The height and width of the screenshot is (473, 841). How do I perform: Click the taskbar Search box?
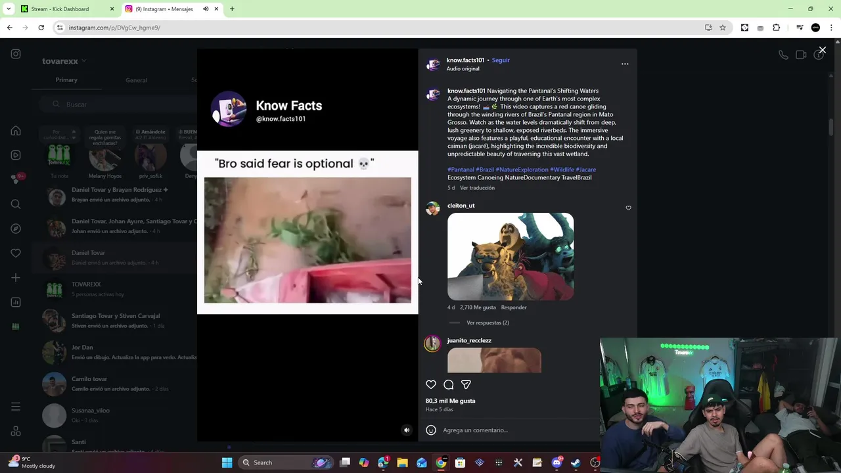tap(286, 462)
